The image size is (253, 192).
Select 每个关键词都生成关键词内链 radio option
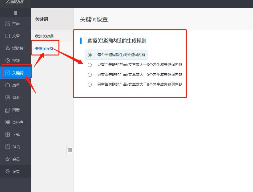pyautogui.click(x=90, y=55)
